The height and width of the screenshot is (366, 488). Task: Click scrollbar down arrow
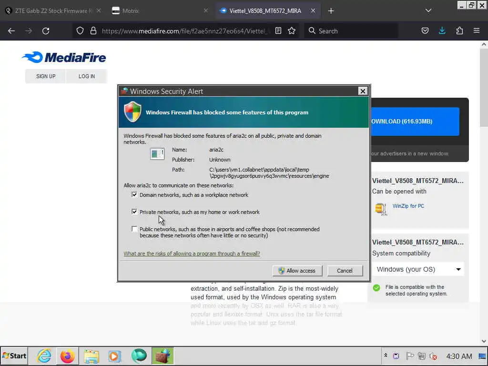[x=484, y=341]
